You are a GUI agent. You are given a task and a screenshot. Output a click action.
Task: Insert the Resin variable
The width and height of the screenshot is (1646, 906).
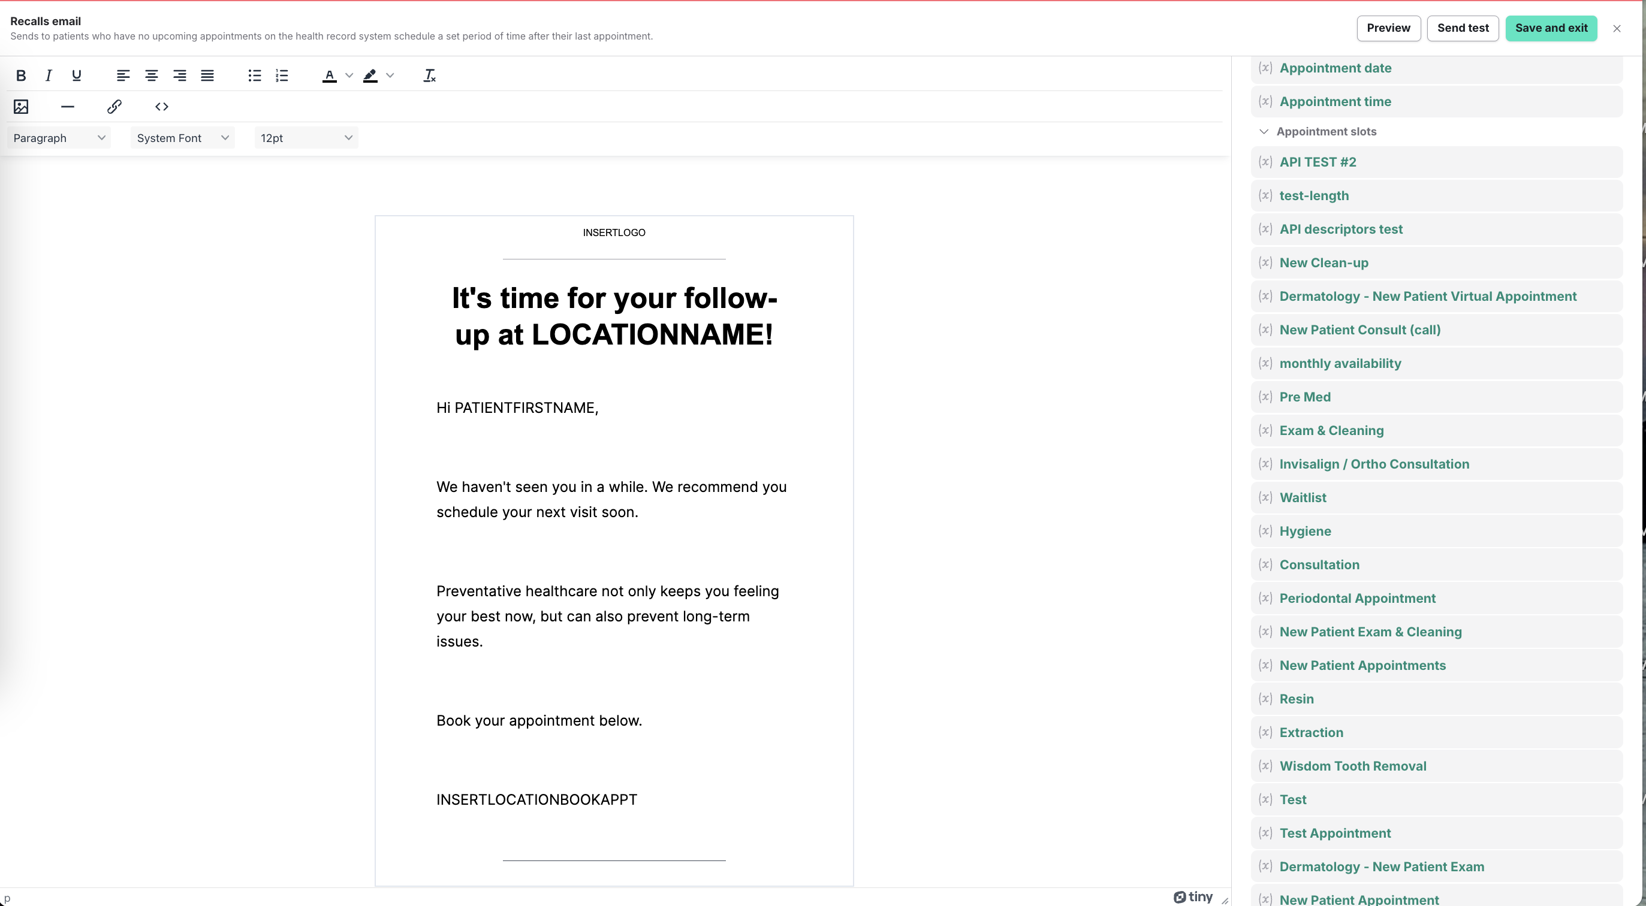[x=1436, y=699]
